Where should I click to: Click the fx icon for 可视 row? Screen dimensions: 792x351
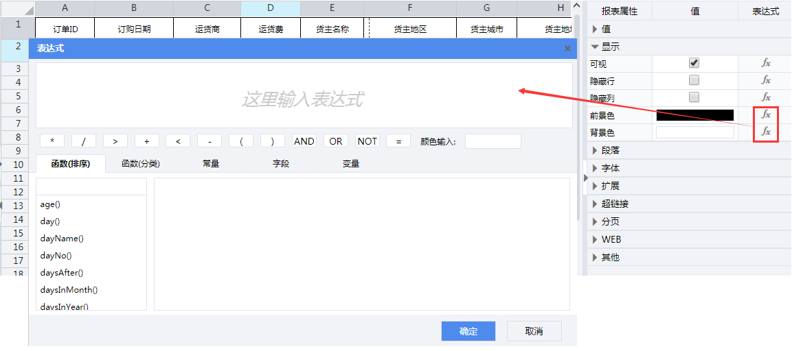(x=766, y=63)
